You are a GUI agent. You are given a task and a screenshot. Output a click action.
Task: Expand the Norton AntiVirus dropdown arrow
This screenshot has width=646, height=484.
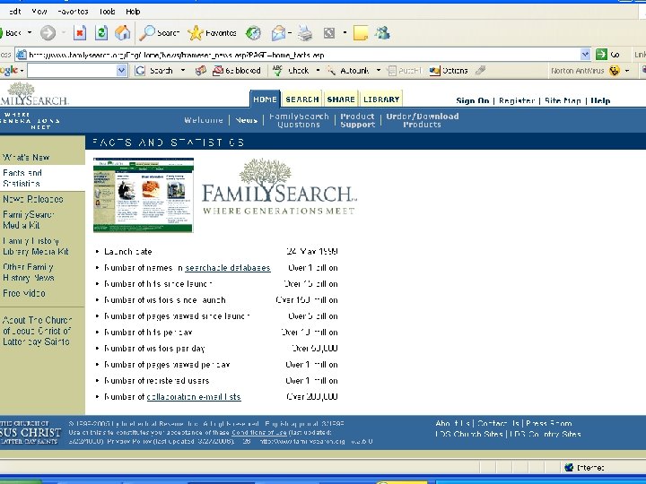coord(627,71)
